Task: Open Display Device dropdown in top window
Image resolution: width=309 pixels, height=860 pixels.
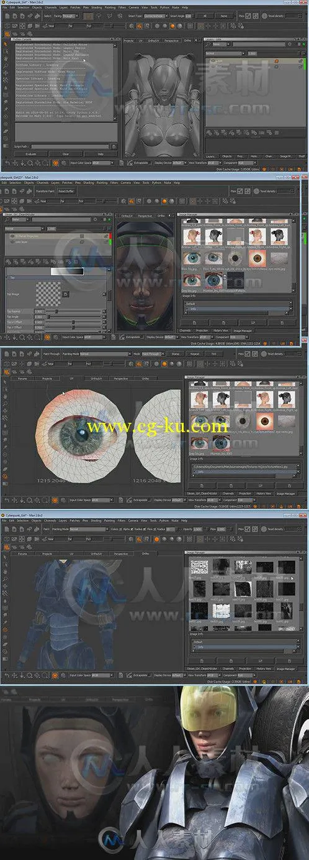Action: [x=180, y=163]
